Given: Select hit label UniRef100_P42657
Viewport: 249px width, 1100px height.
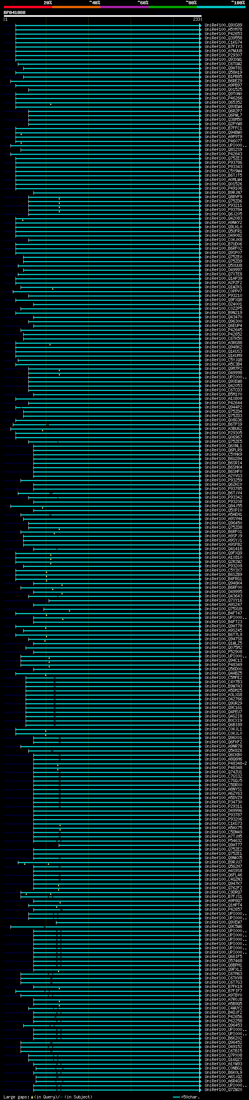Looking at the screenshot, I should [x=223, y=910].
